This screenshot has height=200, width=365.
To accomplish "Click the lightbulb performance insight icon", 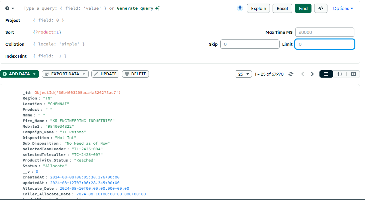I will [240, 8].
